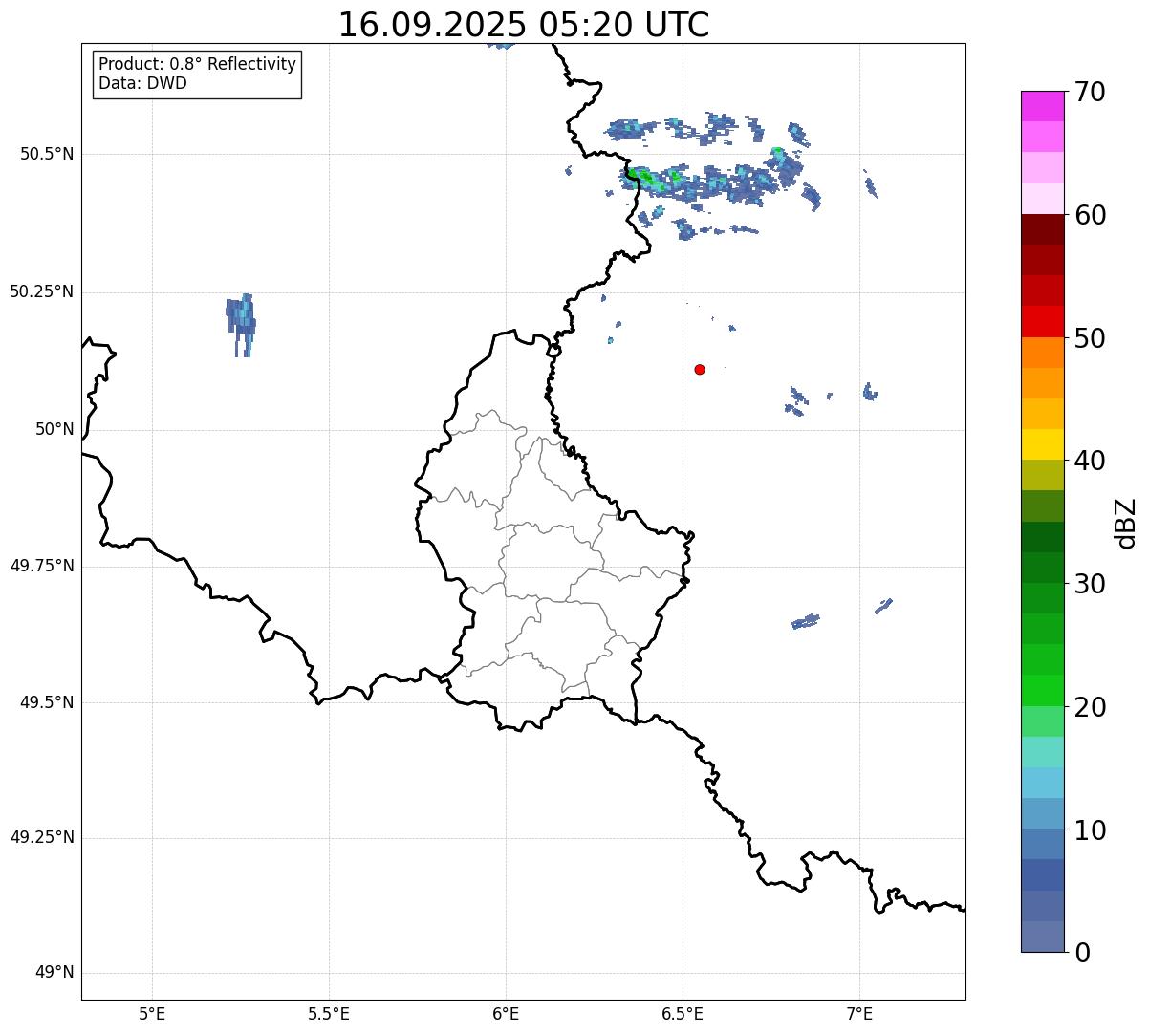Click the small echo just right of 7°E near 50°N
Viewport: 1149px width, 1033px height.
[869, 392]
